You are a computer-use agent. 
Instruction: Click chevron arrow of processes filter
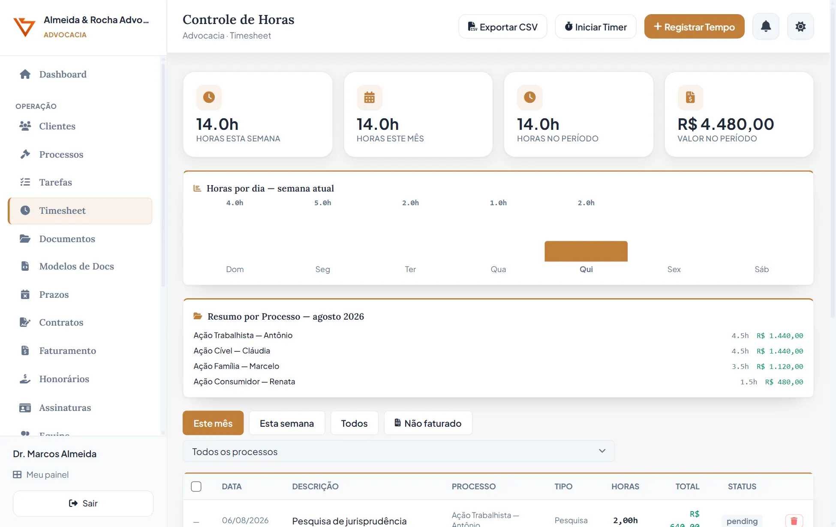(602, 451)
